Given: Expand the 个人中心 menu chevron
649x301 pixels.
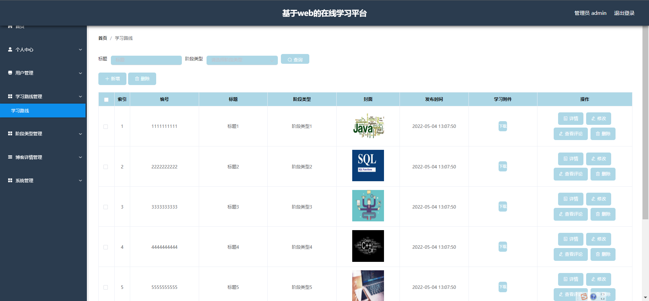Looking at the screenshot, I should pyautogui.click(x=80, y=50).
